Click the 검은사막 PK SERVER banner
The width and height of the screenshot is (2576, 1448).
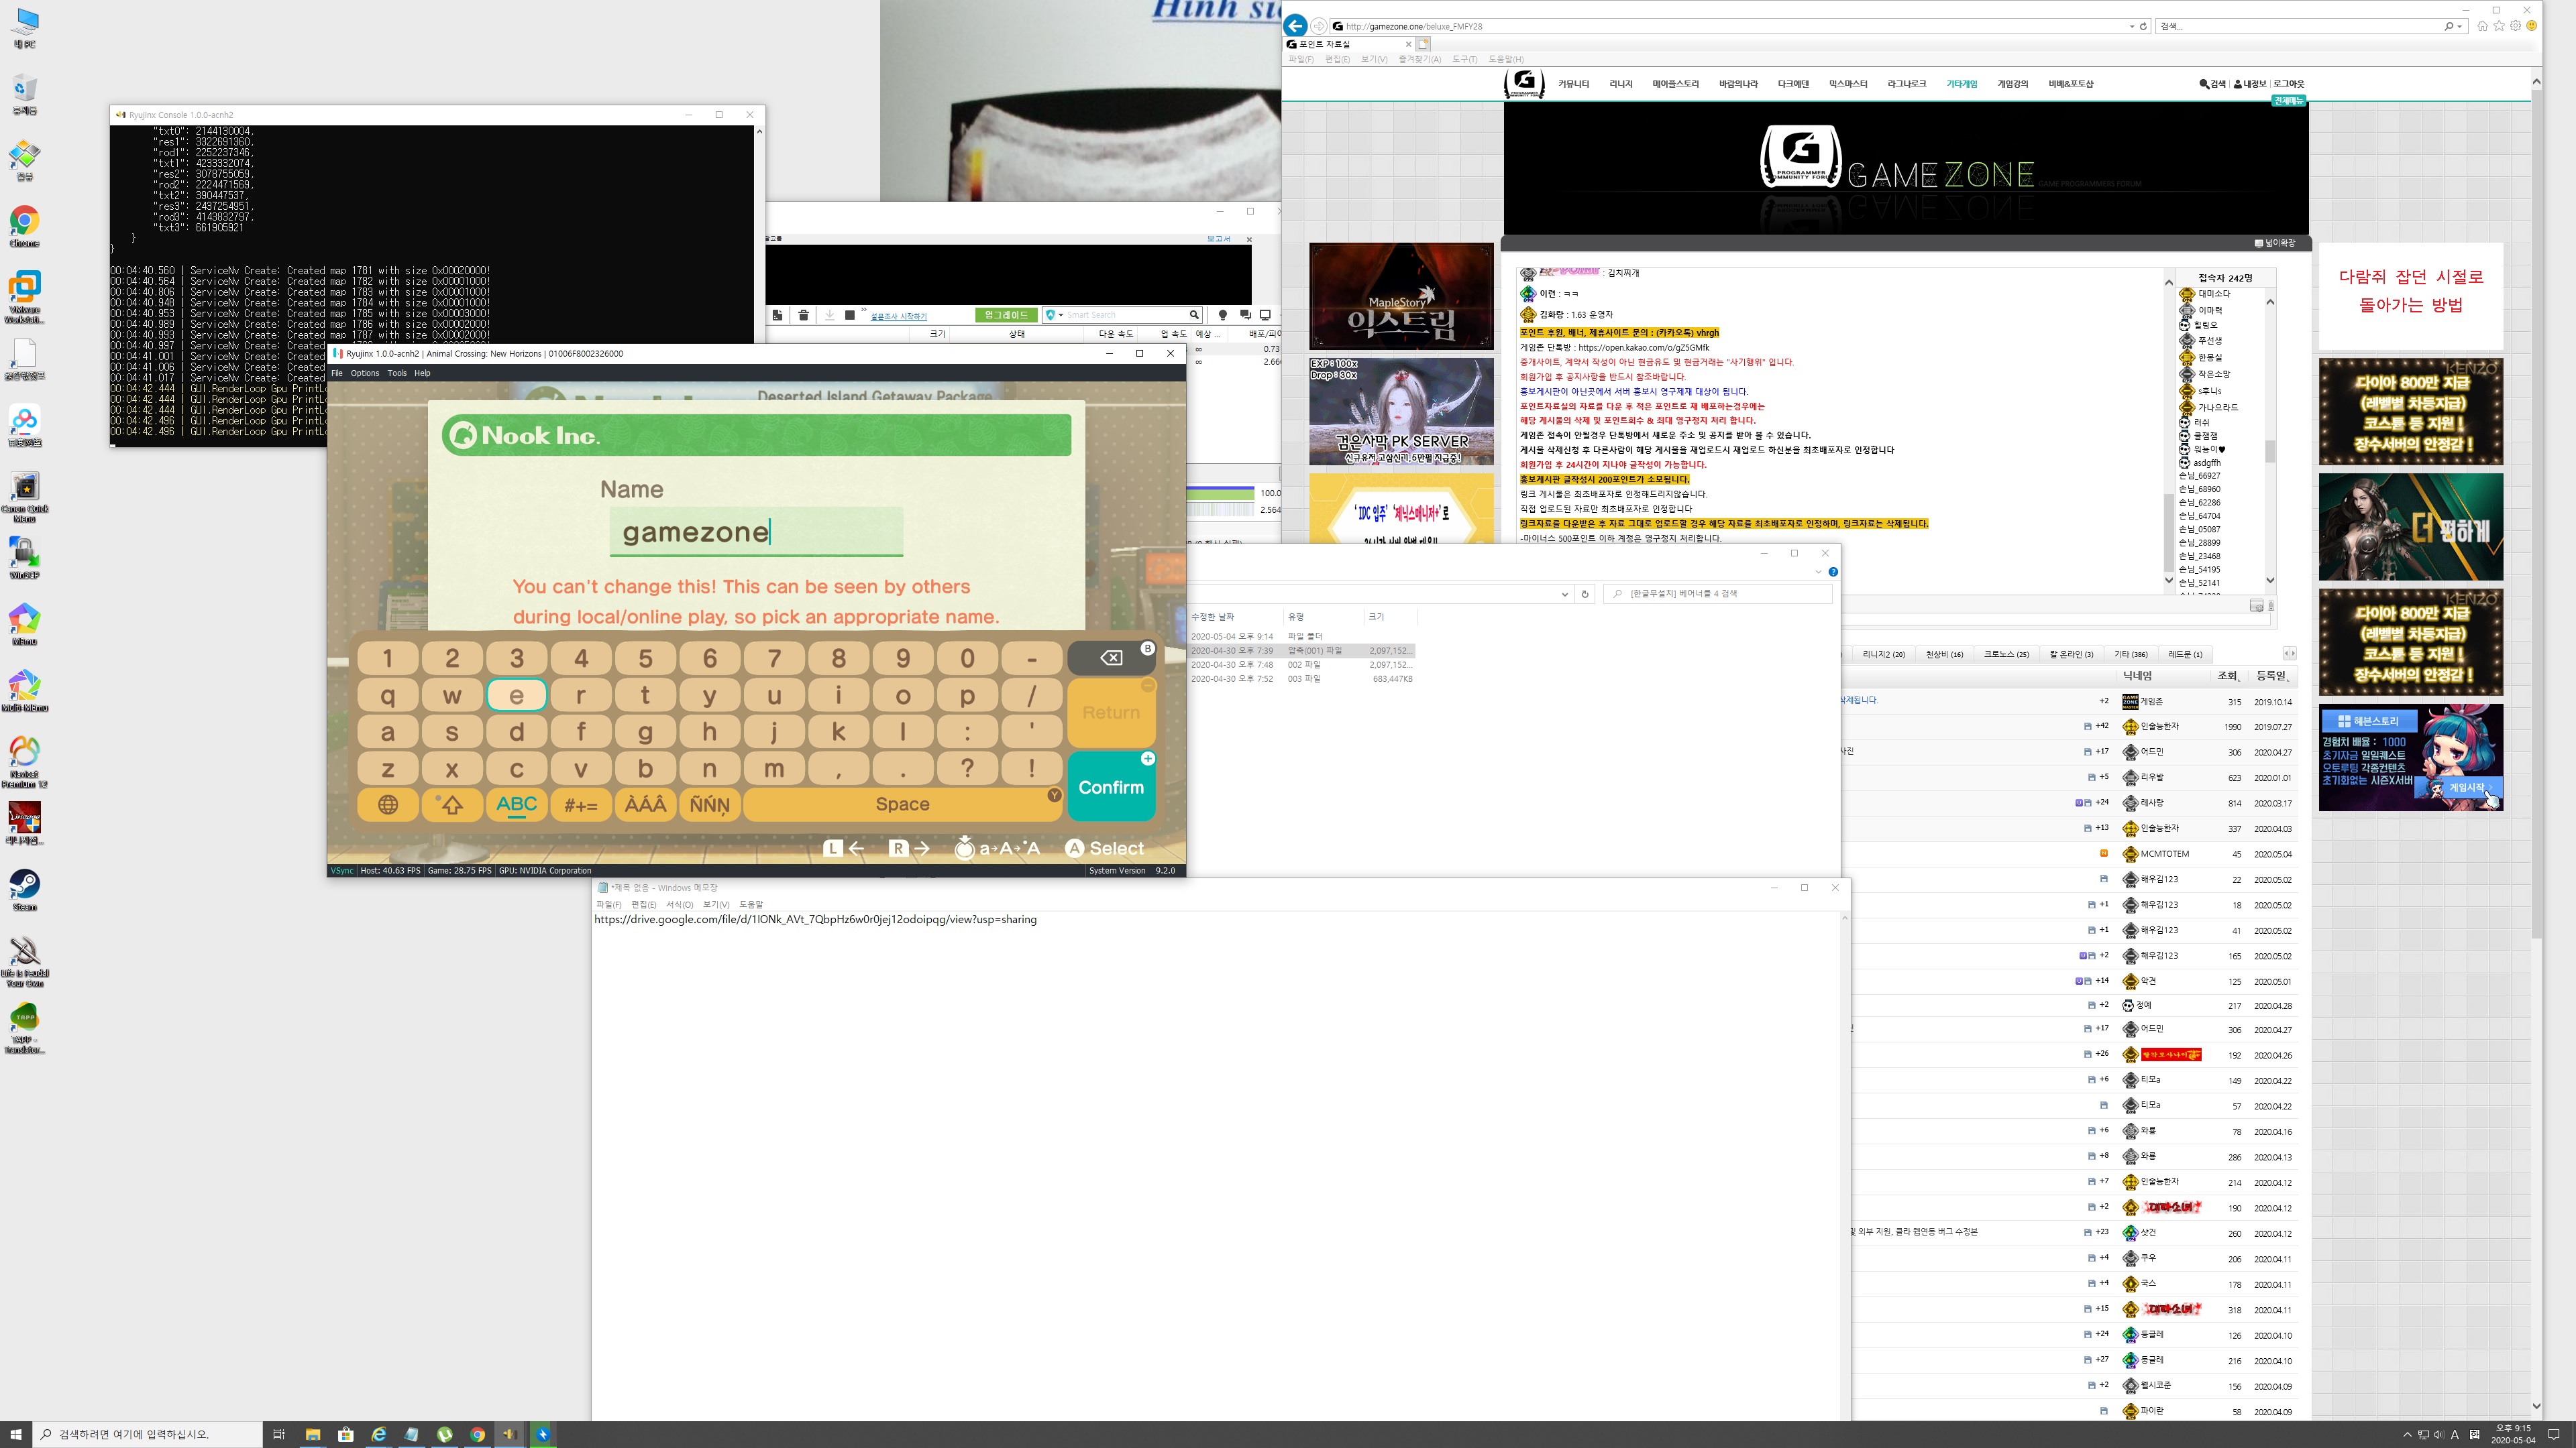pos(1401,412)
